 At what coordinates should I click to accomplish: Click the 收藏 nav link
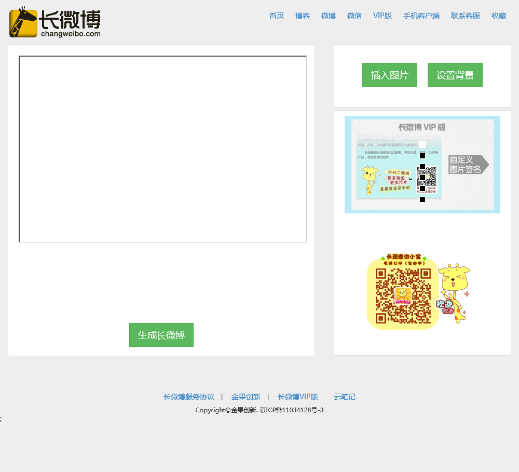coord(499,16)
